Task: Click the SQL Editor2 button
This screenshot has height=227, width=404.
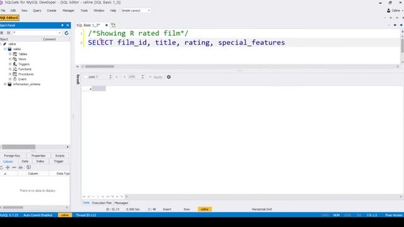Action: (9, 18)
